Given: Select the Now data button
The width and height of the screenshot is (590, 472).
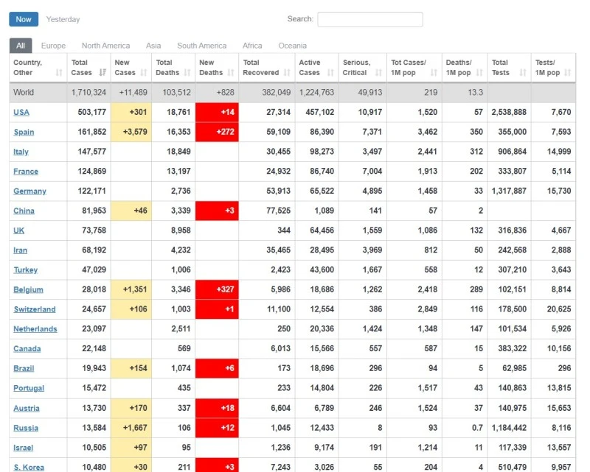Looking at the screenshot, I should pyautogui.click(x=24, y=19).
